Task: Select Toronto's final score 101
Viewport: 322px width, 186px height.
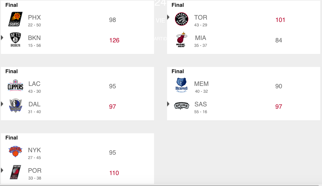Action: [280, 20]
